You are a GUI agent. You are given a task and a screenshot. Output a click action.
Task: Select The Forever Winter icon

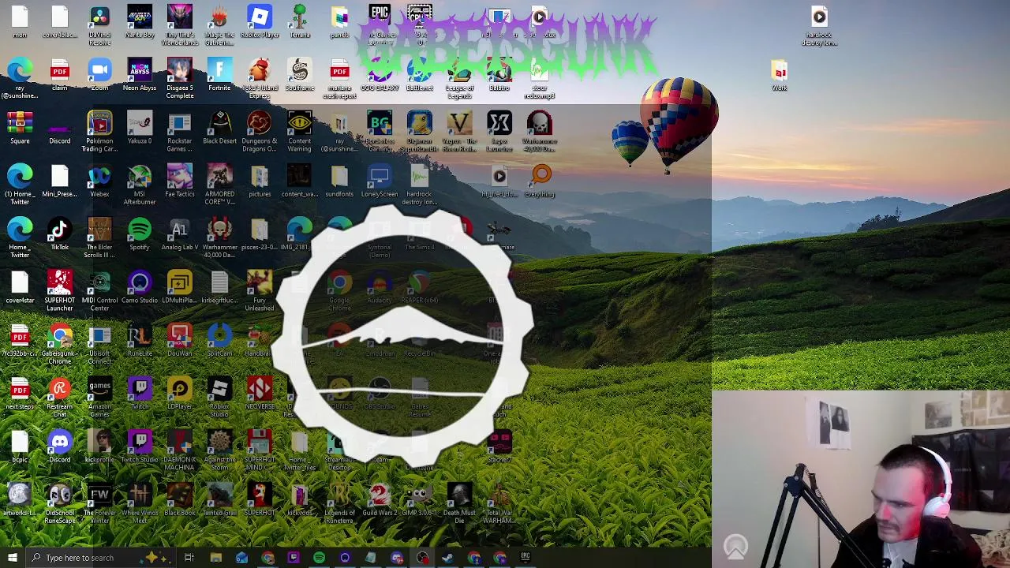tap(99, 503)
